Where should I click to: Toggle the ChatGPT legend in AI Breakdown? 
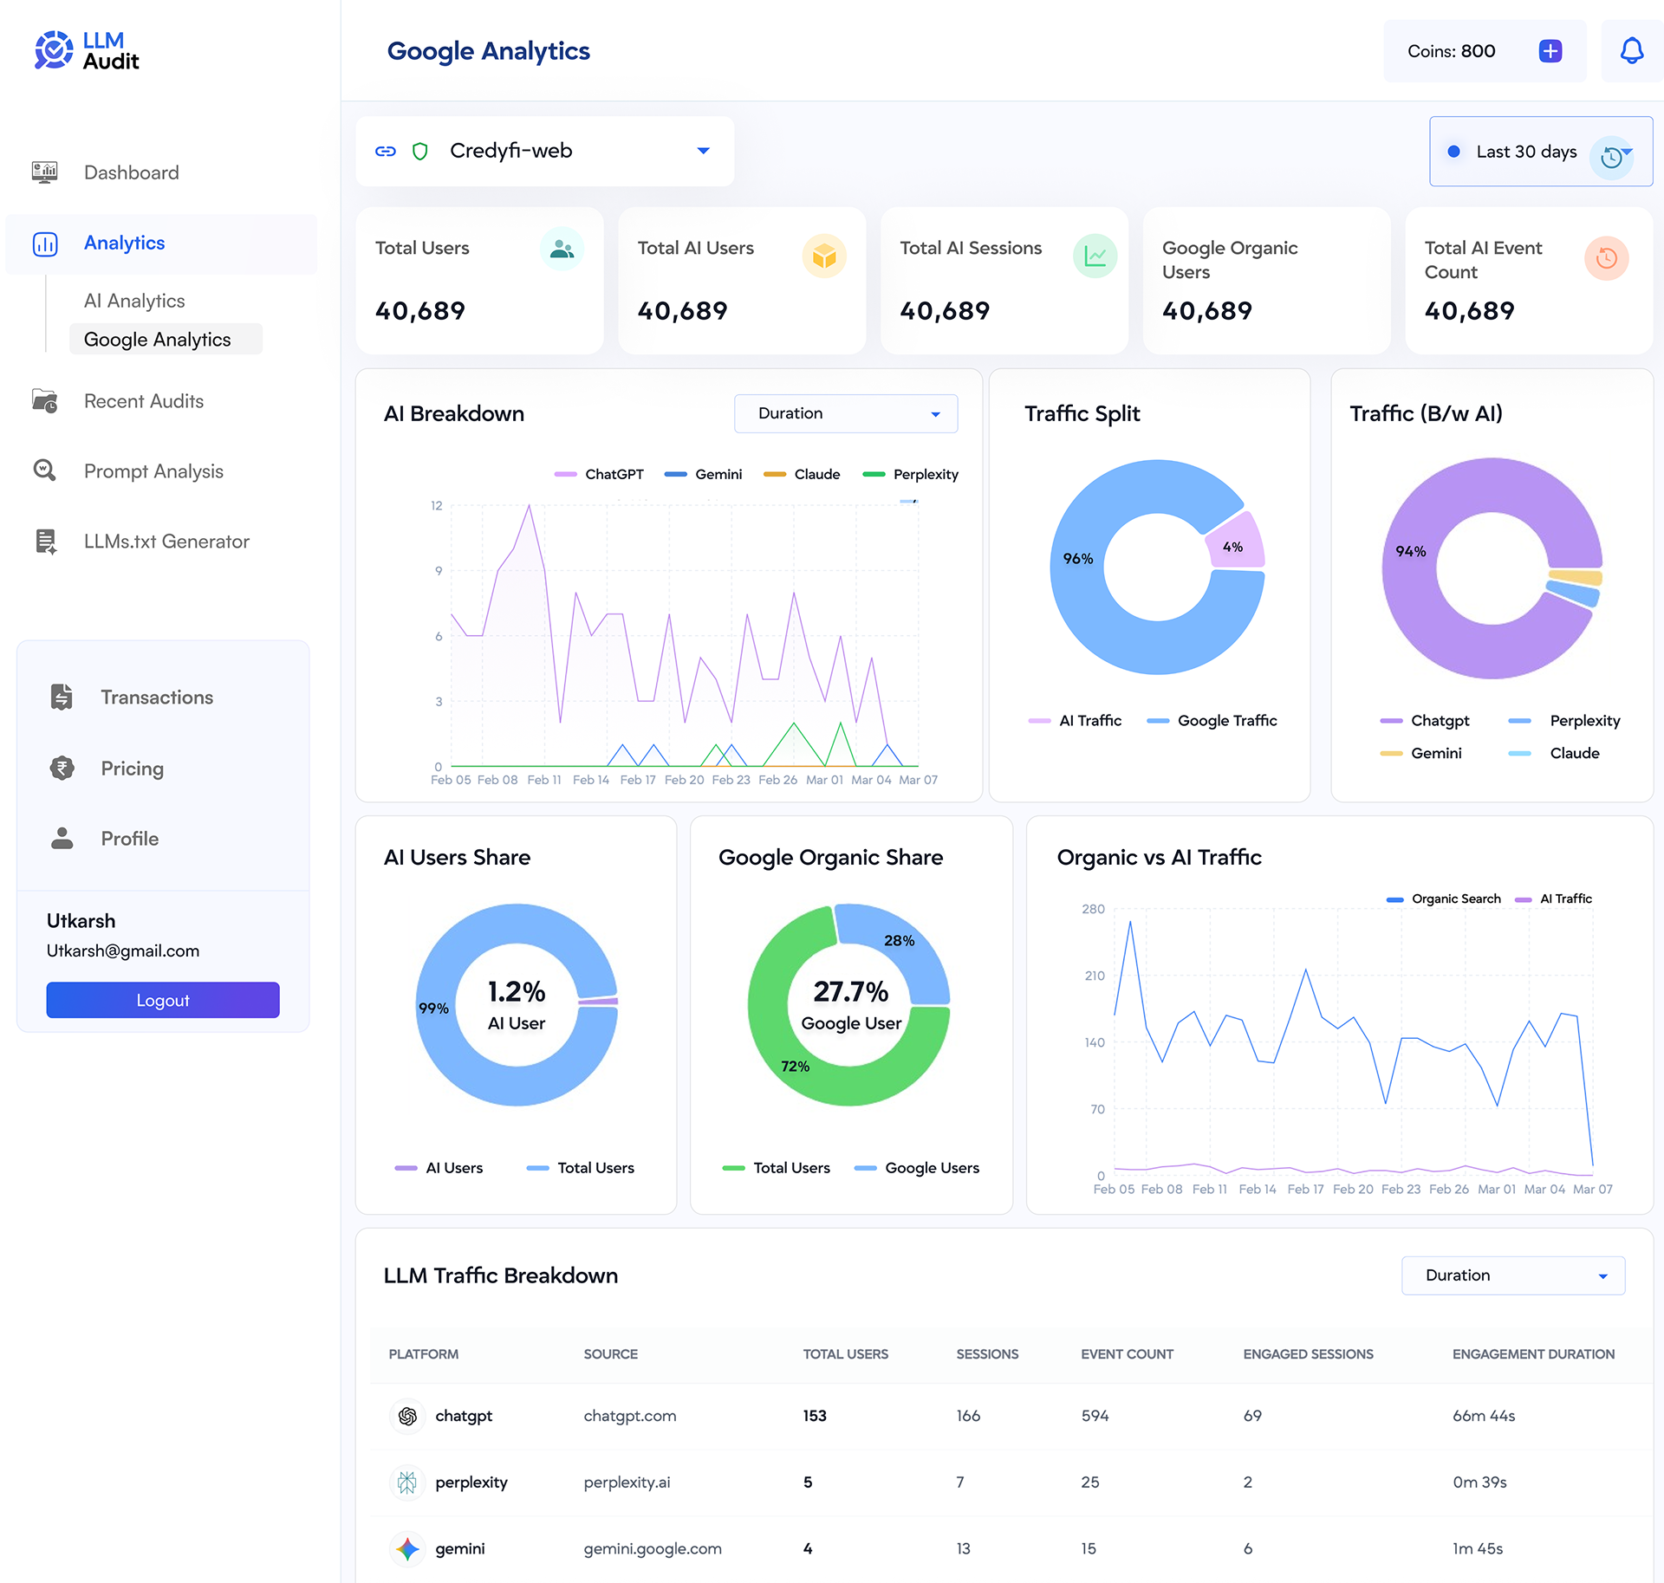(599, 474)
